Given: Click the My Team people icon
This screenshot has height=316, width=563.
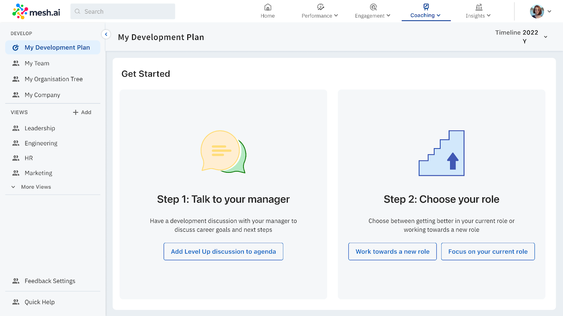Looking at the screenshot, I should pos(15,63).
